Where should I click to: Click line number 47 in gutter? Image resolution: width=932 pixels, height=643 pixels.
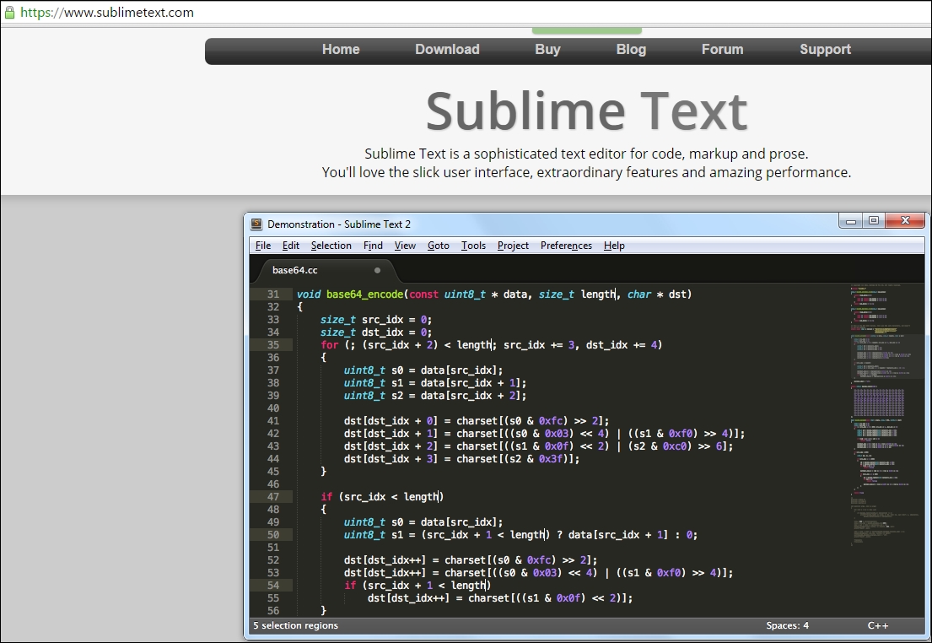tap(272, 497)
